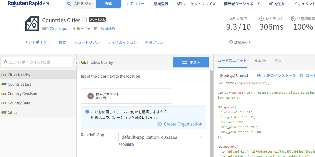Switch to the 結果 tab
Image resolution: width=315 pixels, height=157 pixels.
278,61
